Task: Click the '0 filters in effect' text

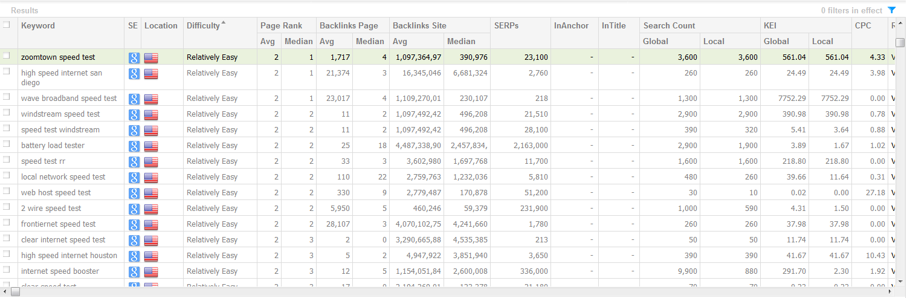Action: (x=852, y=10)
